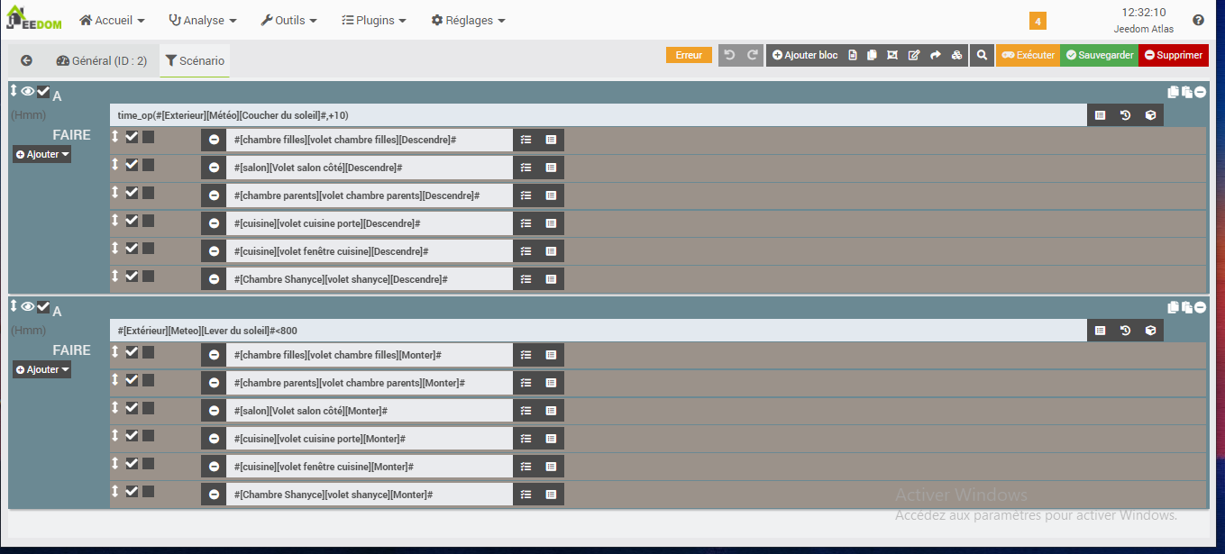Click the cube icon on the Lever du soleil condition
The height and width of the screenshot is (554, 1225).
[1150, 331]
